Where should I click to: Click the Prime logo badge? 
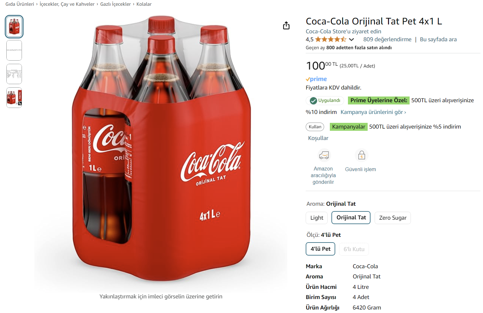pyautogui.click(x=316, y=79)
